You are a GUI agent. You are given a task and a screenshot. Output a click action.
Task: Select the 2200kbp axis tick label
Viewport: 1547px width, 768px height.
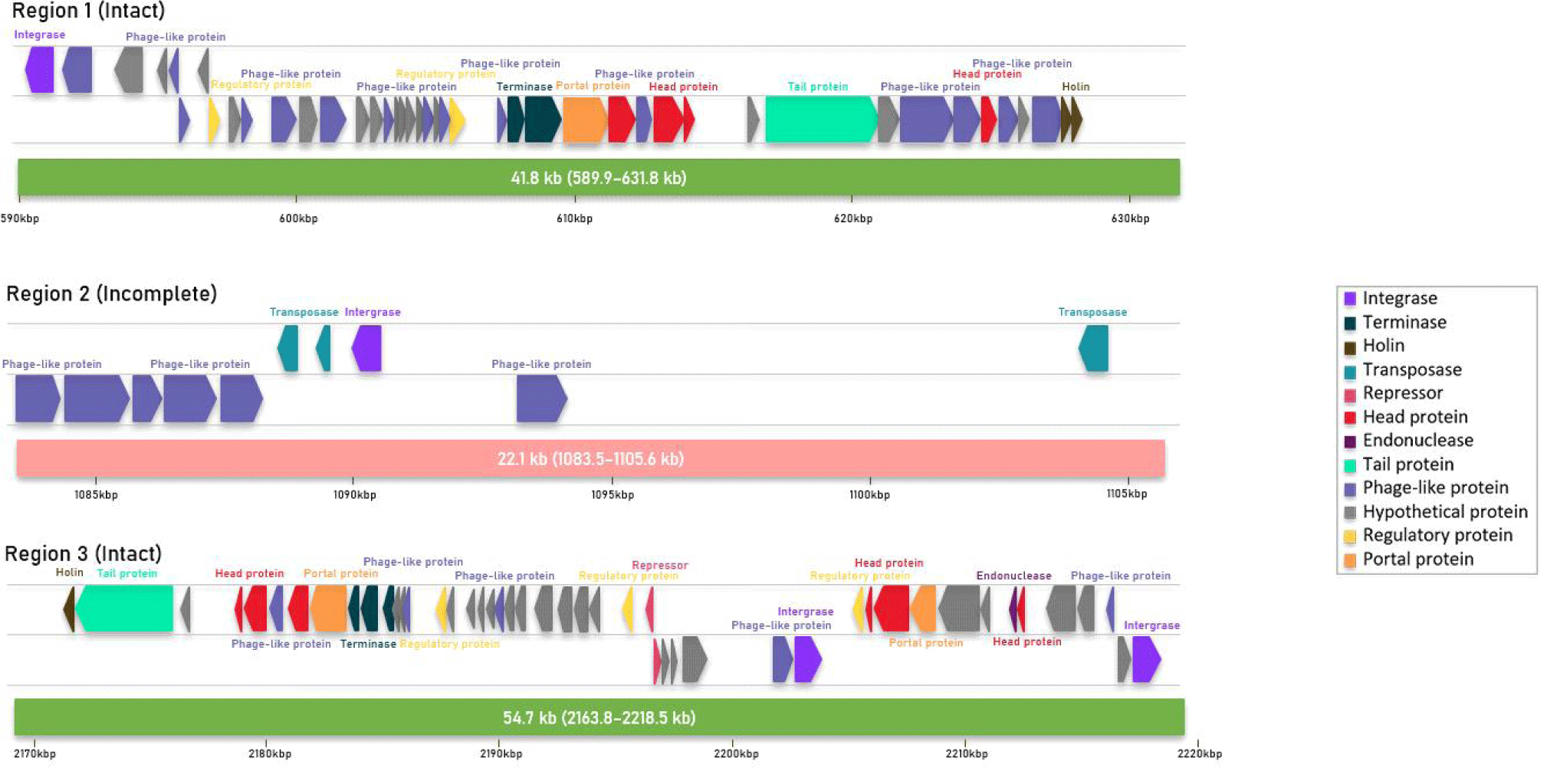(735, 754)
